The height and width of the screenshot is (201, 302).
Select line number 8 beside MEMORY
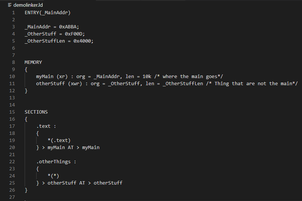click(13, 62)
